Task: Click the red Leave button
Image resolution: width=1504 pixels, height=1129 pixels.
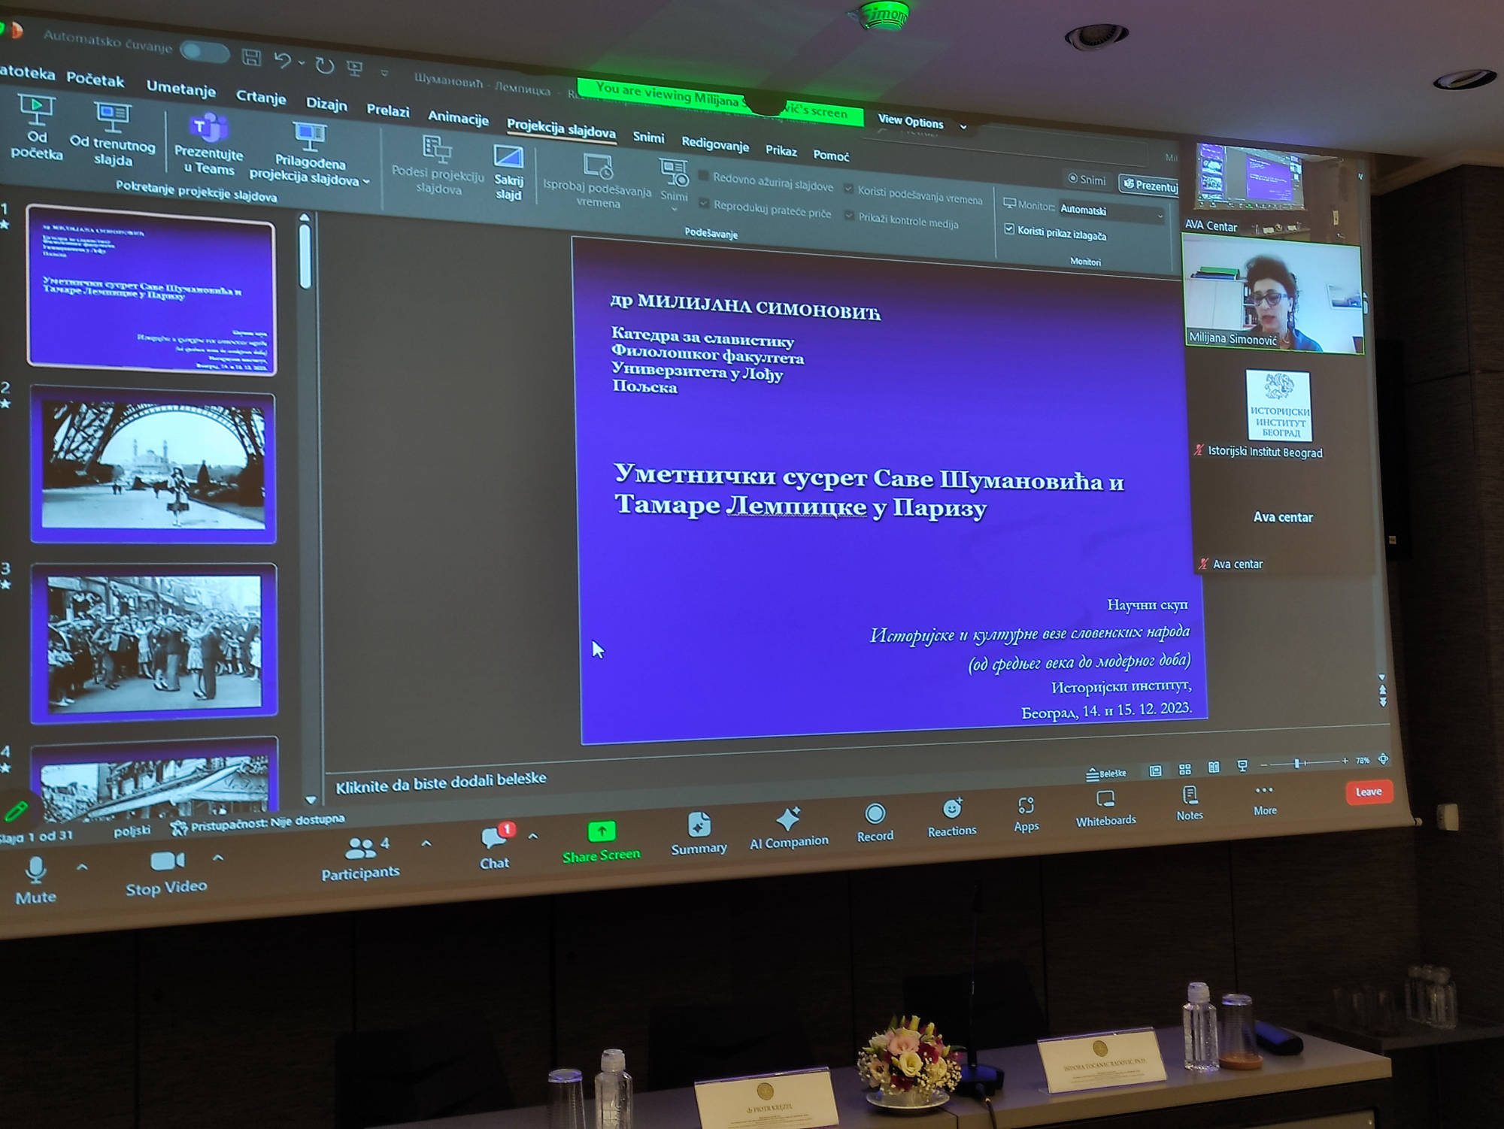Action: 1369,792
